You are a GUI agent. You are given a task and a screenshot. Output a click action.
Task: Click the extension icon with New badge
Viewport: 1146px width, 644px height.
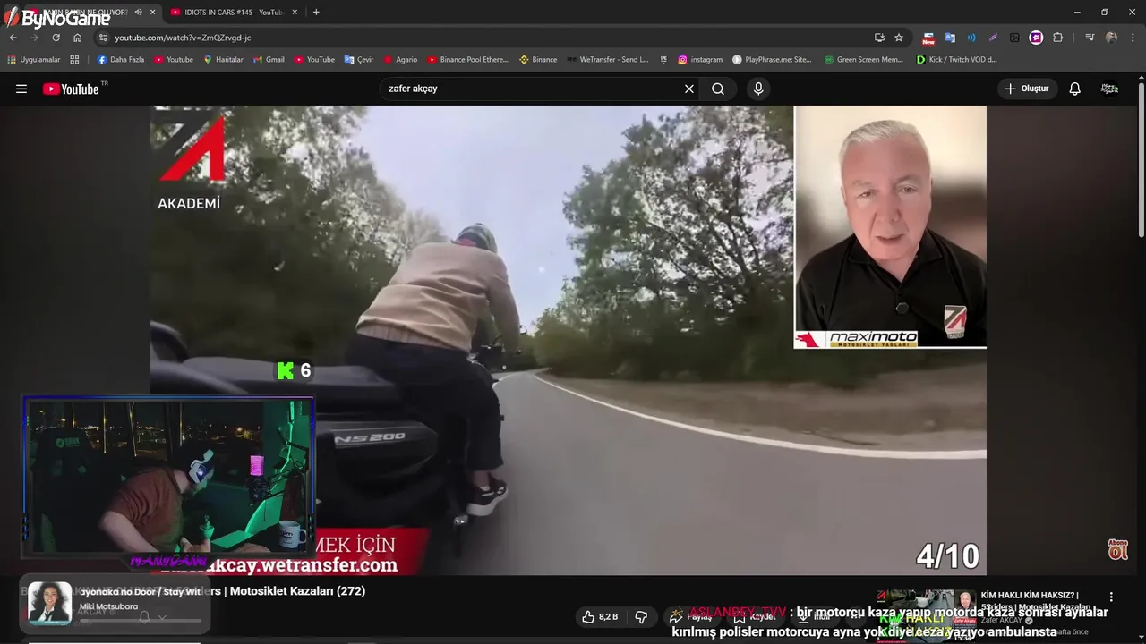click(928, 38)
